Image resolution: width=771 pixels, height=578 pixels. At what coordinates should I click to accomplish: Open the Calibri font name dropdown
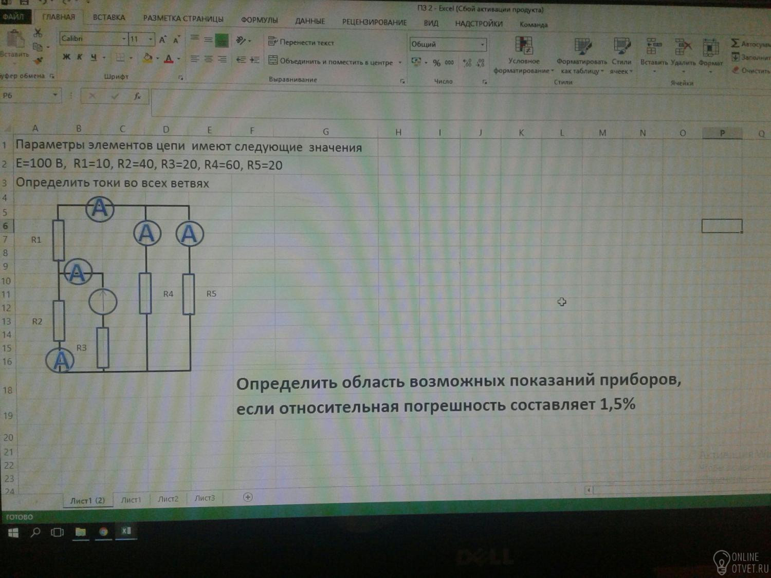[x=124, y=39]
